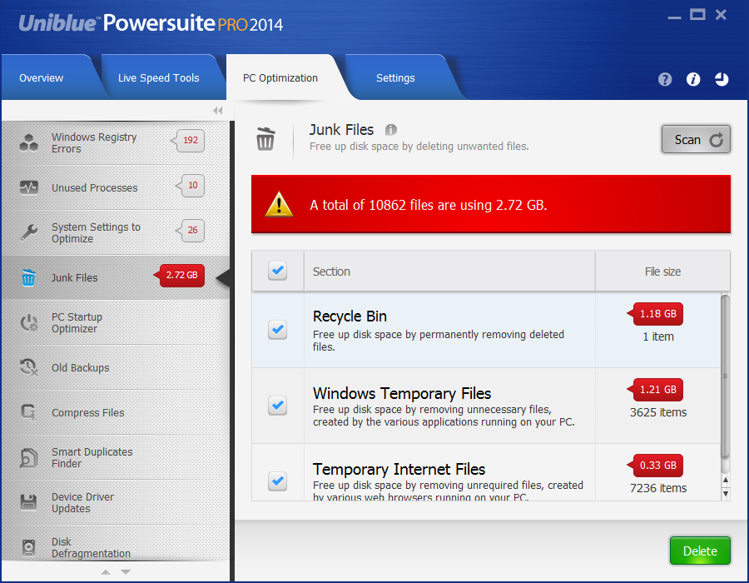
Task: Minimize the Powersuite window
Action: point(674,17)
